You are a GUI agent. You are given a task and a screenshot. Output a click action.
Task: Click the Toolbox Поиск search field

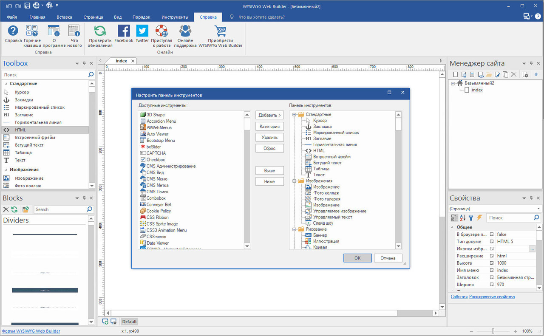tap(45, 75)
